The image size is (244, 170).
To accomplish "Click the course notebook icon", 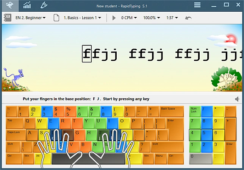I will click(x=7, y=18).
